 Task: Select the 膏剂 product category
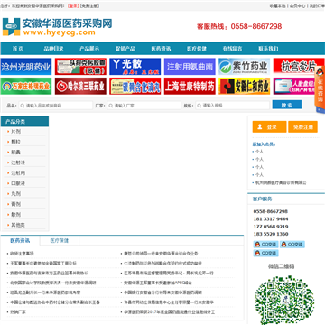(16, 204)
